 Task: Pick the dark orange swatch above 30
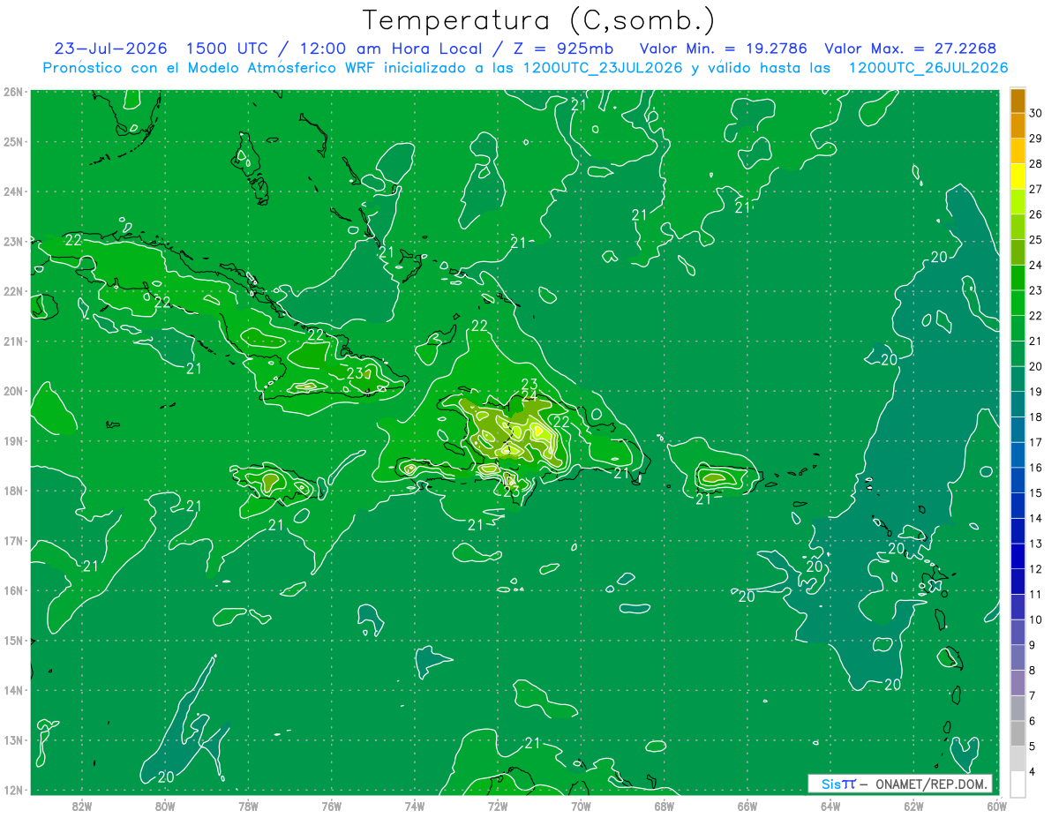[1018, 101]
